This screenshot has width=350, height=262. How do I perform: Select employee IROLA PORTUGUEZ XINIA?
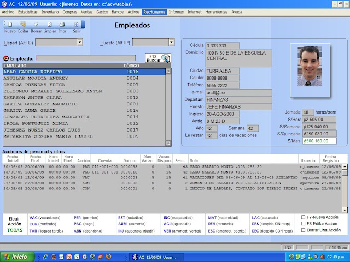click(x=84, y=123)
